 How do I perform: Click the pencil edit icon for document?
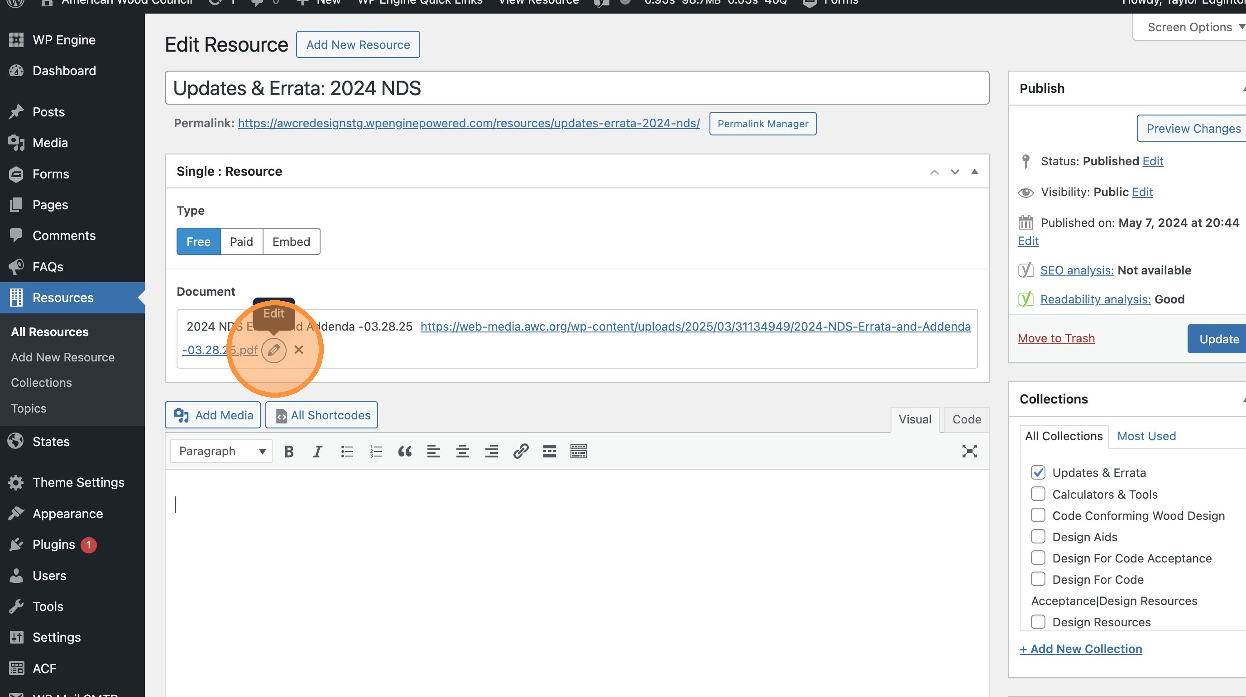point(274,350)
